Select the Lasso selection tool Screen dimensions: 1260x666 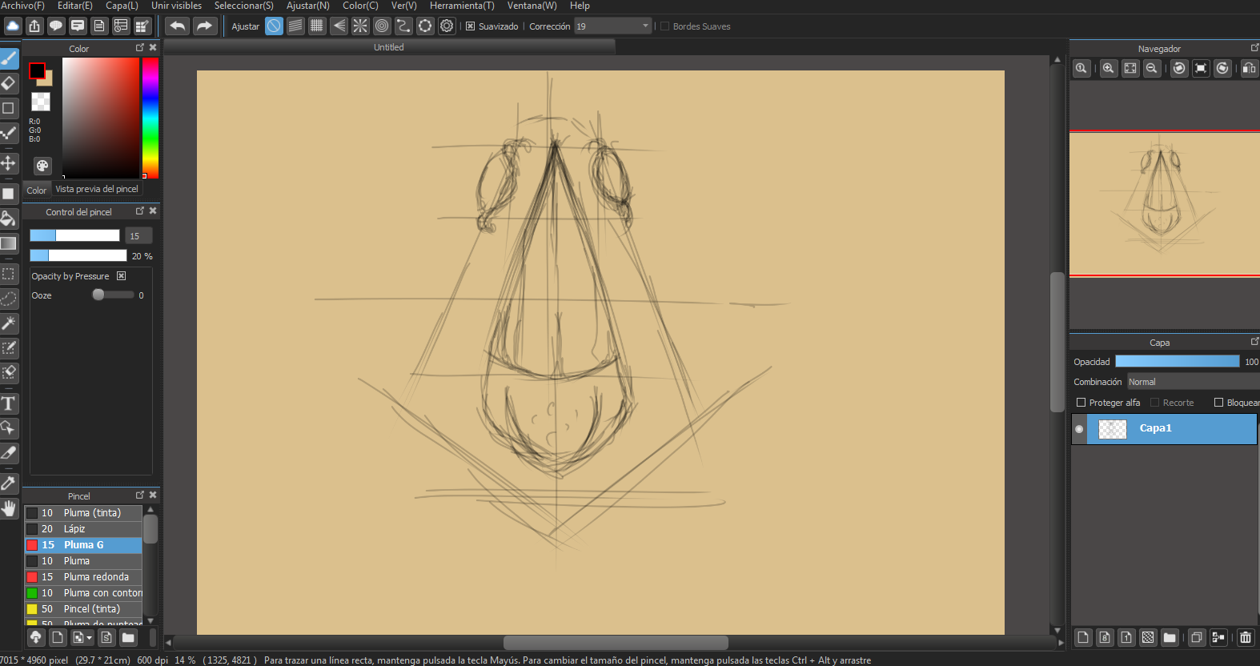click(9, 299)
